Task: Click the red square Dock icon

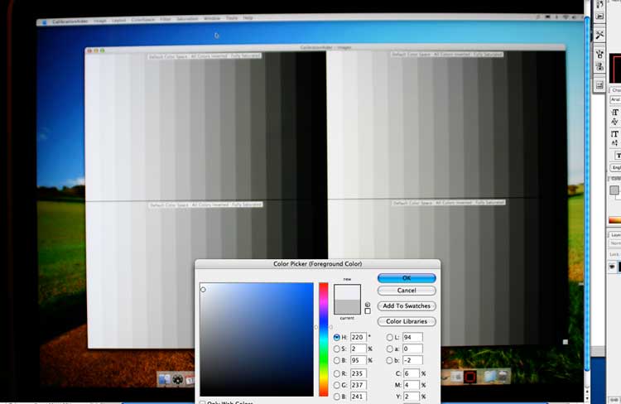Action: pos(469,377)
